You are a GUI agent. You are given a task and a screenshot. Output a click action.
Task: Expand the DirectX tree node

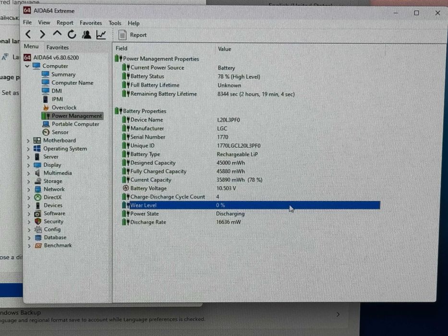click(x=29, y=197)
